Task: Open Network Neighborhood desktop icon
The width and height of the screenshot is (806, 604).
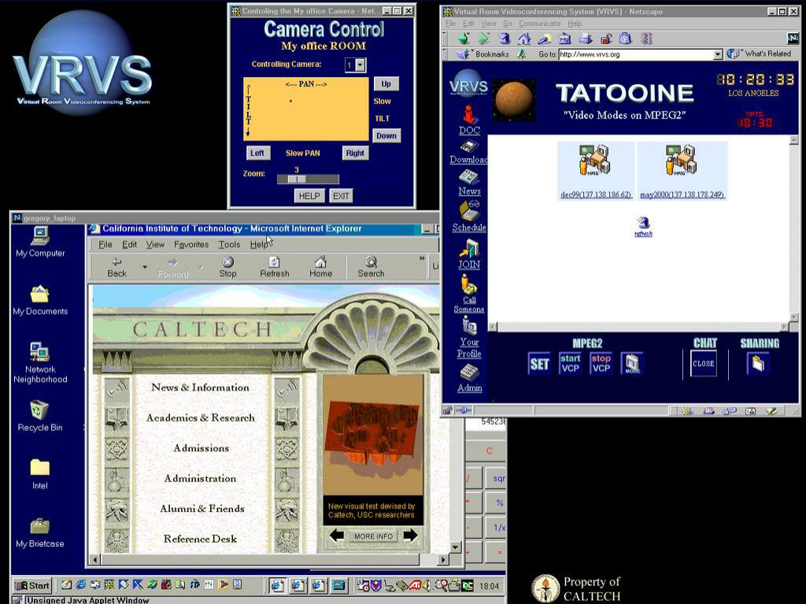Action: (39, 352)
